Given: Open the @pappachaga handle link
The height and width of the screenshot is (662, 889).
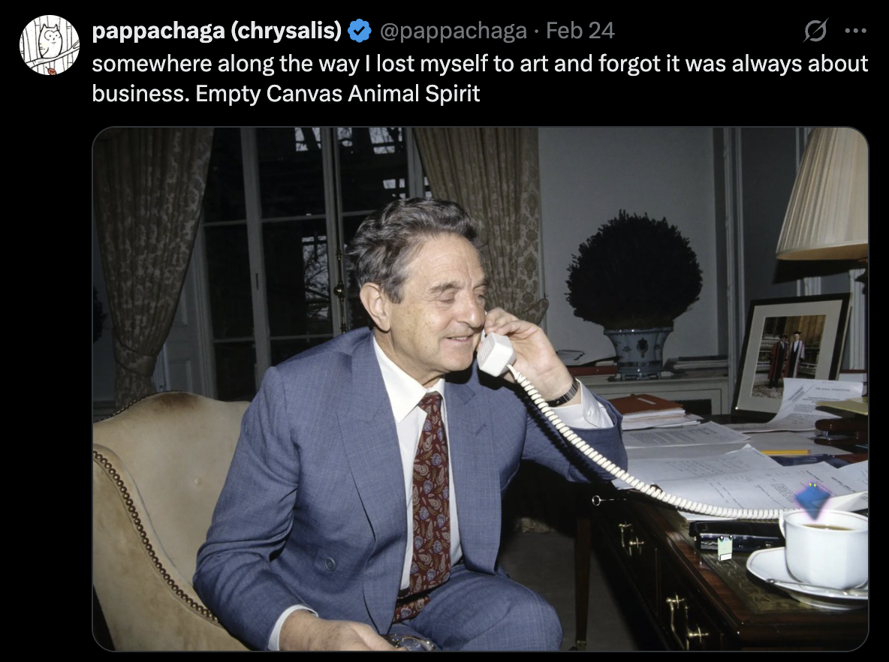Looking at the screenshot, I should point(453,31).
